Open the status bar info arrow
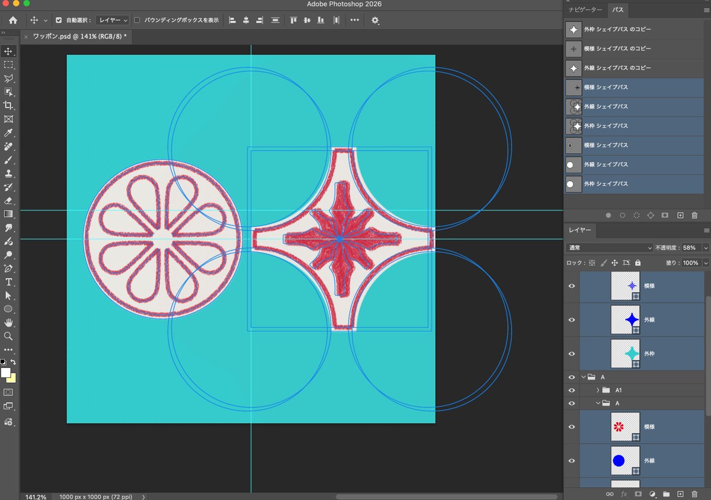The image size is (711, 500). point(144,497)
